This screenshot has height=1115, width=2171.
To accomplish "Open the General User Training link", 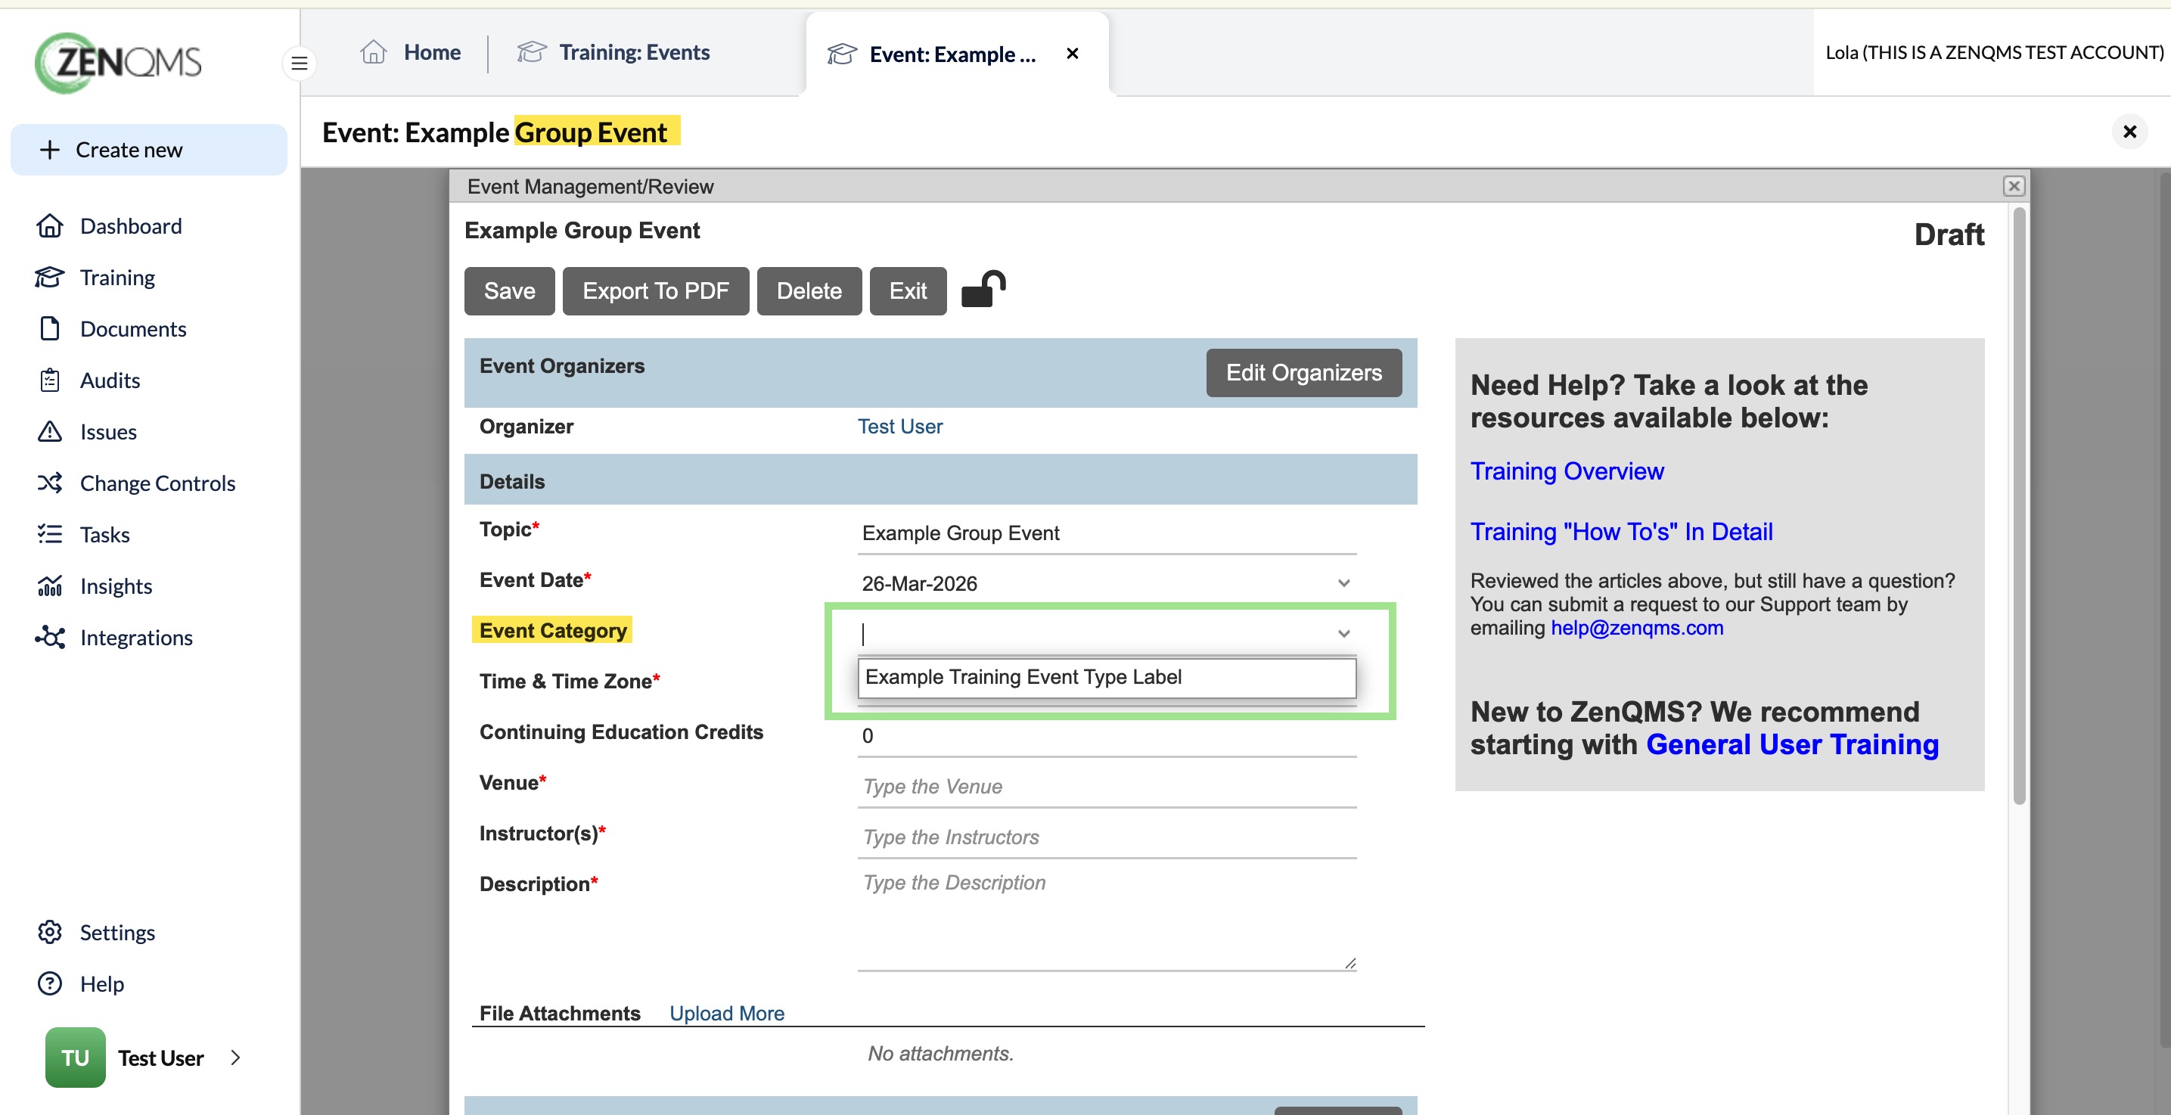I will coord(1792,745).
